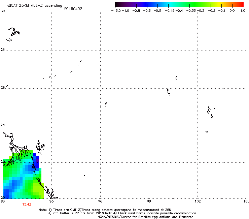
Task: Click the -15.0 color bar label
Action: (x=116, y=11)
